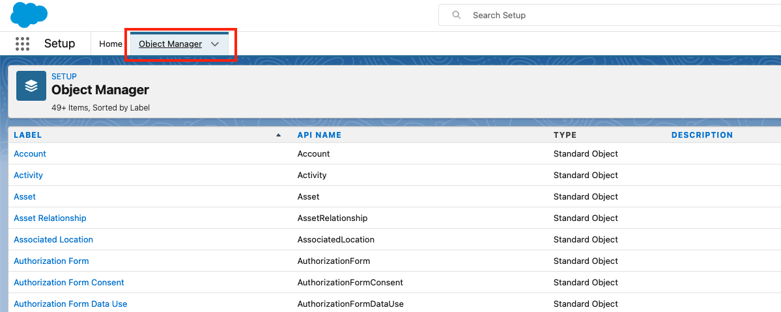Click the Salesforce cloud logo
Screen dimensions: 781x312
point(29,14)
